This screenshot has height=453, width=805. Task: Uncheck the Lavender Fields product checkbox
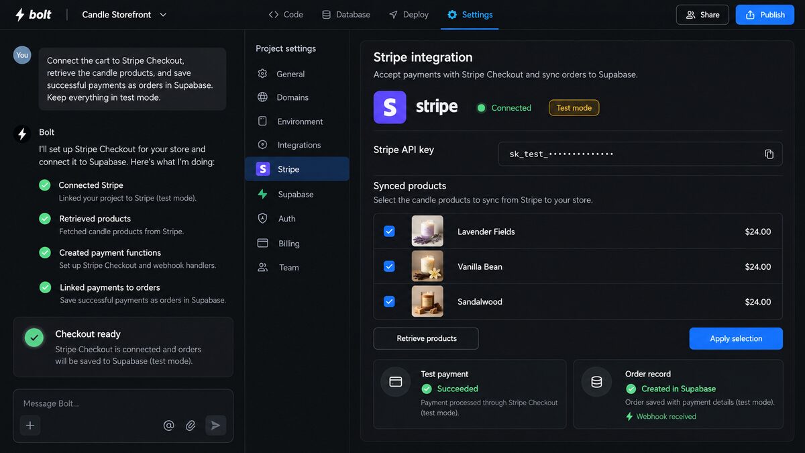(389, 232)
